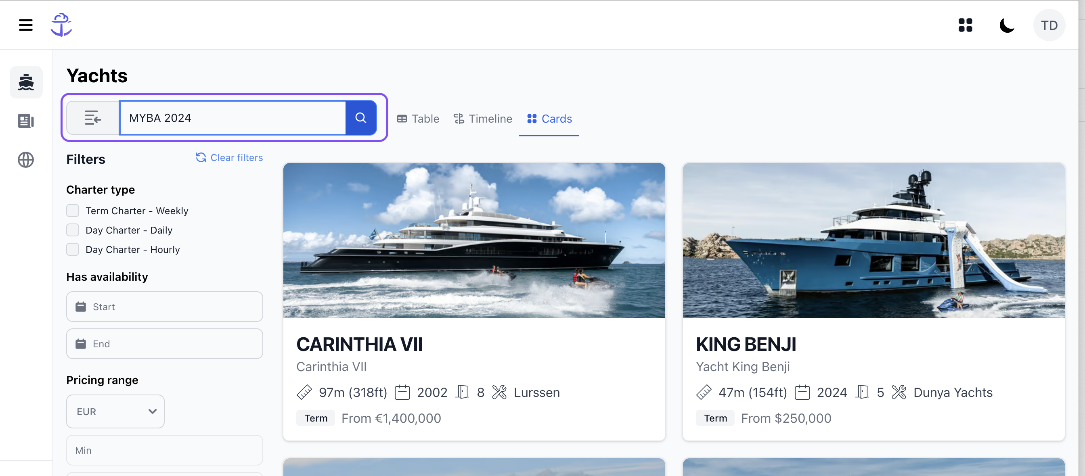
Task: Collapse the filters panel toggle button
Action: tap(93, 118)
